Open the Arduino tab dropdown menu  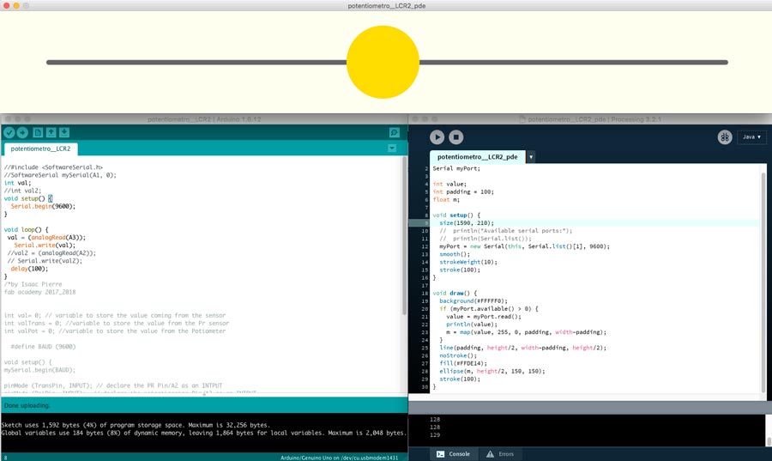(x=392, y=149)
